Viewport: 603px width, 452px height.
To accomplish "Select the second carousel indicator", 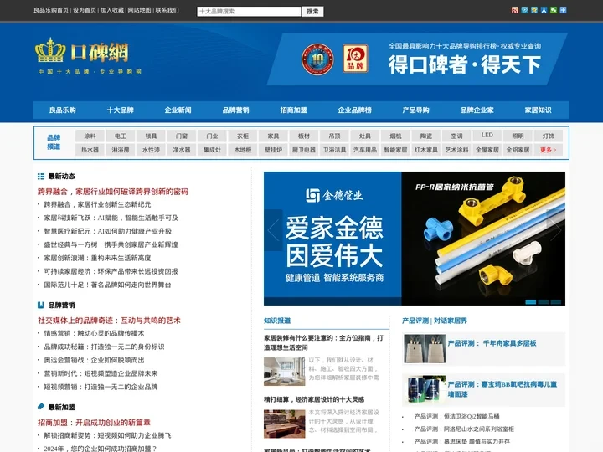I will tap(544, 302).
